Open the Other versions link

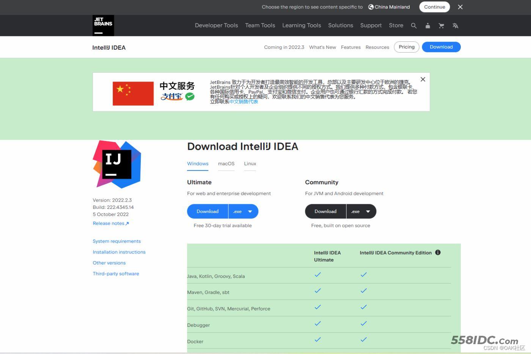[x=109, y=263]
